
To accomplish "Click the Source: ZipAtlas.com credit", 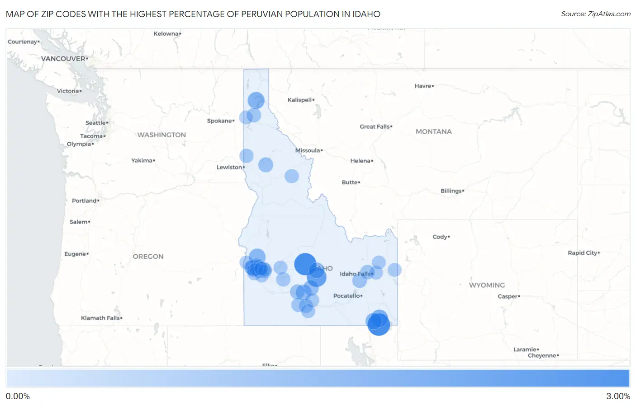I will [x=596, y=14].
